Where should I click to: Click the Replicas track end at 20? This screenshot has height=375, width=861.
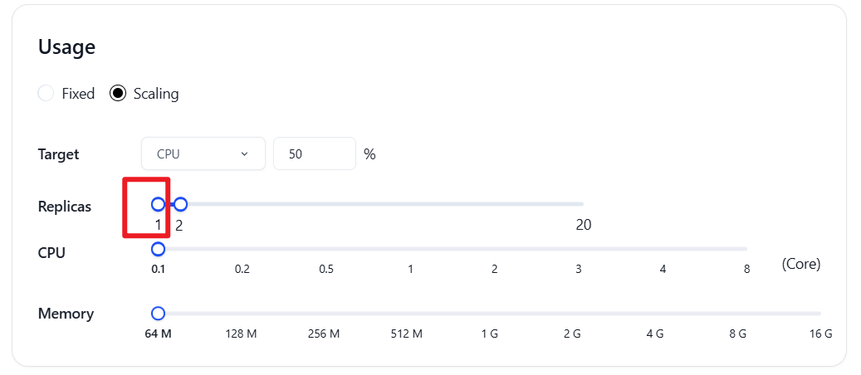click(583, 204)
